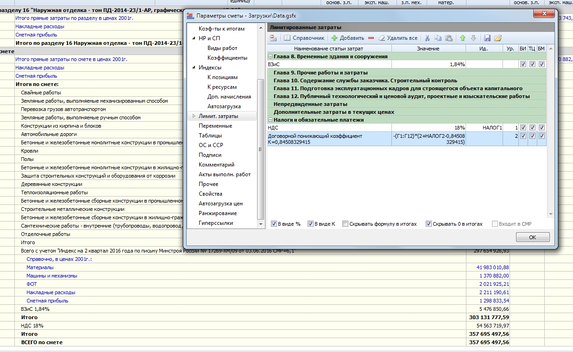Click the open folder load icon
The width and height of the screenshot is (573, 352).
[498, 38]
